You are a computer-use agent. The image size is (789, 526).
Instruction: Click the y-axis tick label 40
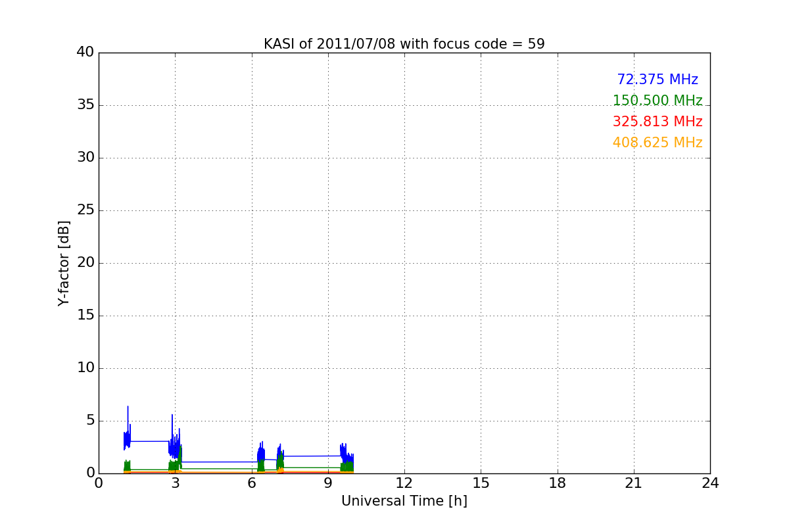click(85, 53)
